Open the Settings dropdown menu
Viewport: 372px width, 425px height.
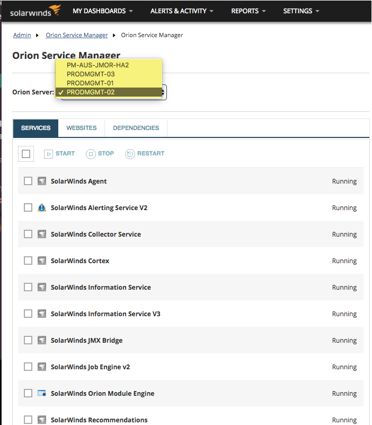pyautogui.click(x=301, y=11)
